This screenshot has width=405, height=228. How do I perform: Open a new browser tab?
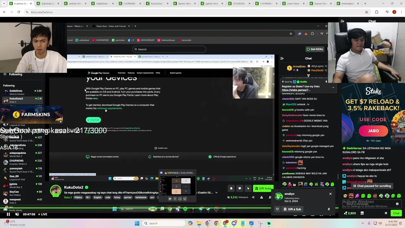point(365,3)
